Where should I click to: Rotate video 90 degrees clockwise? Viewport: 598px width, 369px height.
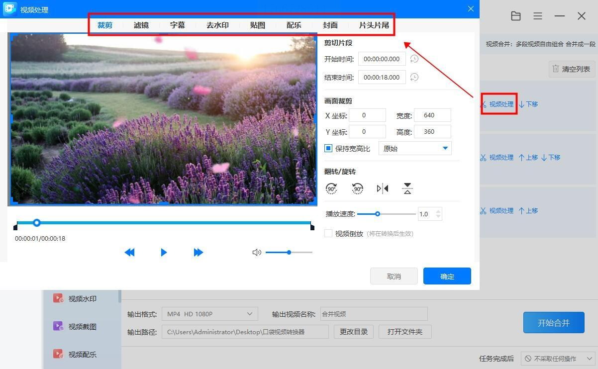tap(331, 188)
